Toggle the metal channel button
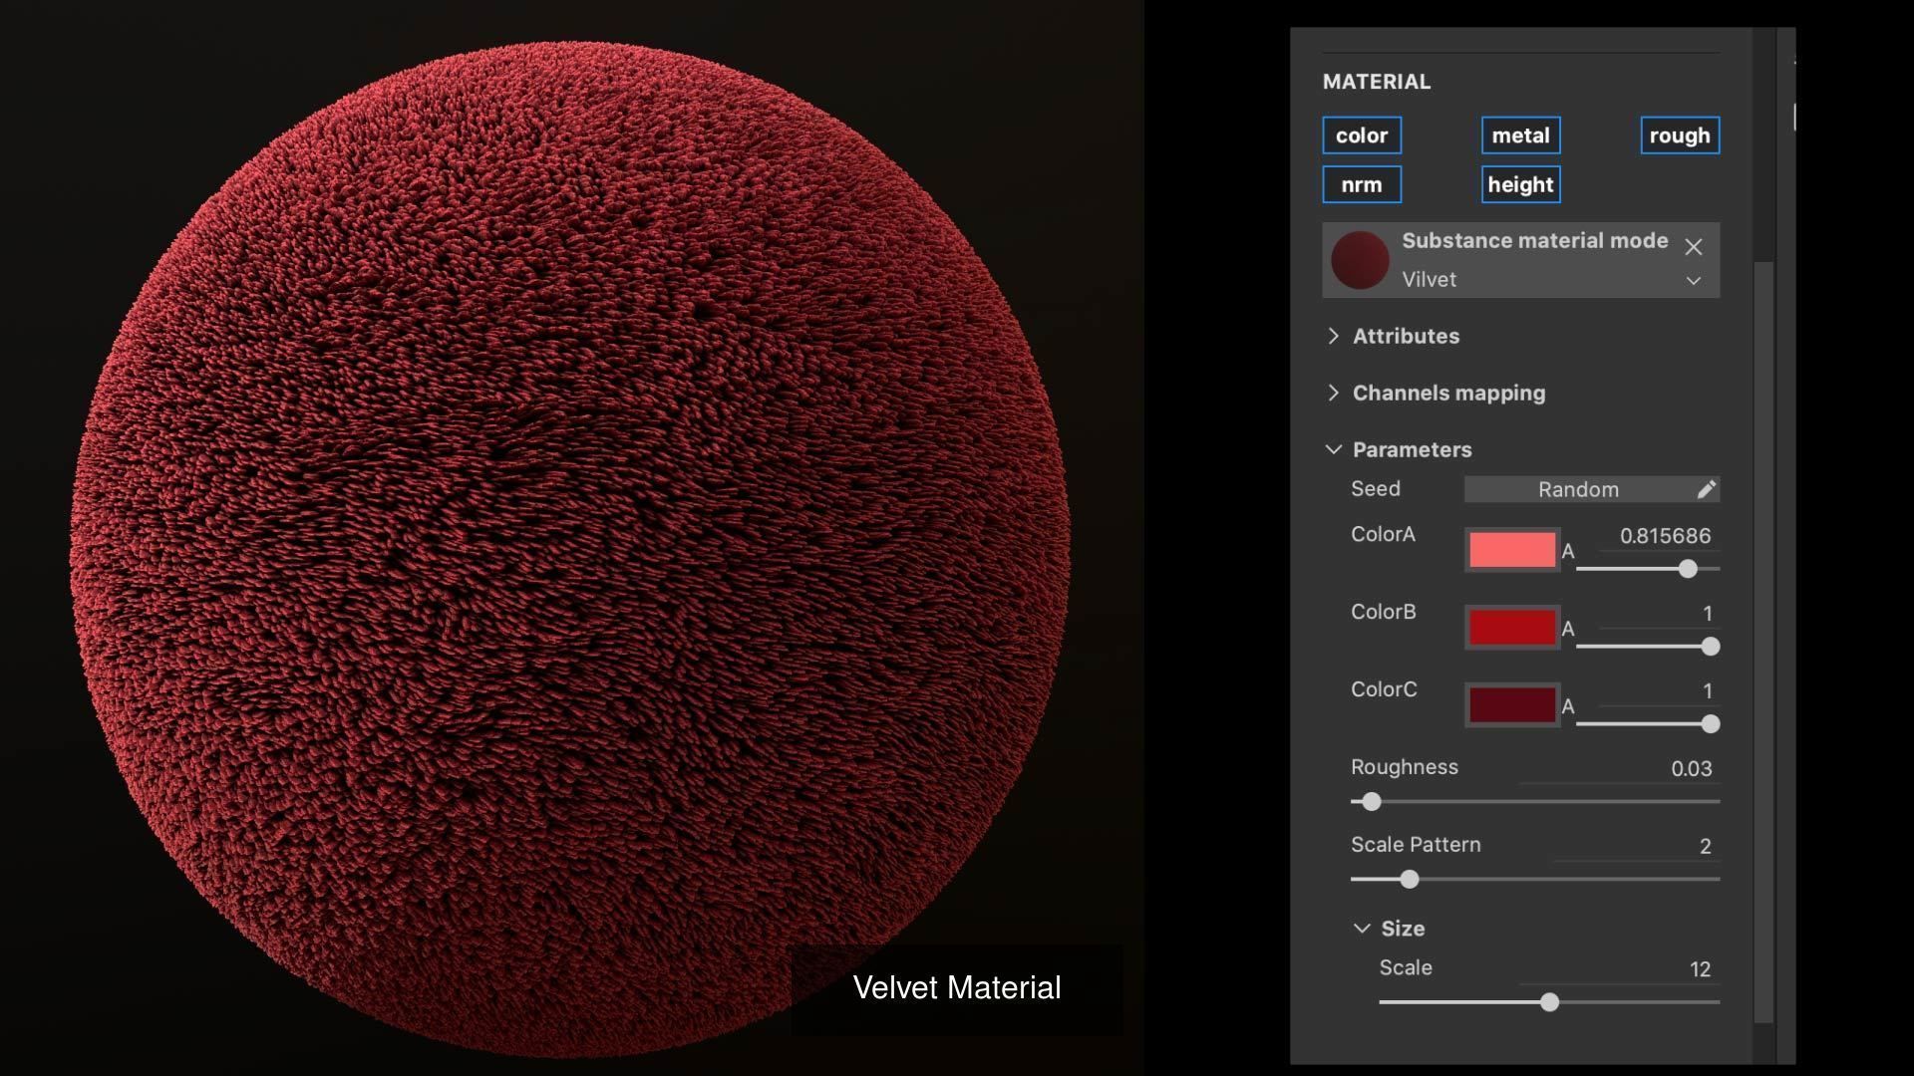The width and height of the screenshot is (1914, 1076). 1520,135
